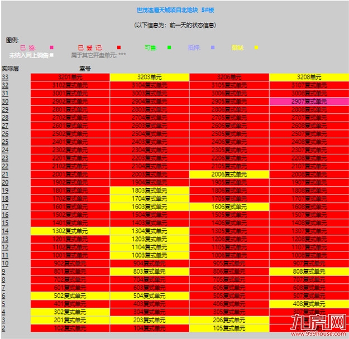Select the yellow 1803复式单元 cell
The width and height of the screenshot is (349, 339).
[x=150, y=191]
